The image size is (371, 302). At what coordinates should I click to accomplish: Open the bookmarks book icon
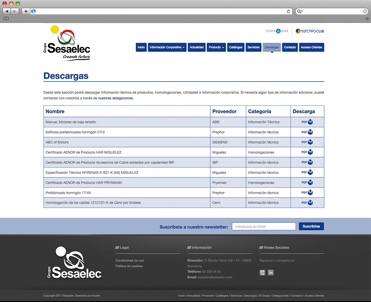point(6,19)
